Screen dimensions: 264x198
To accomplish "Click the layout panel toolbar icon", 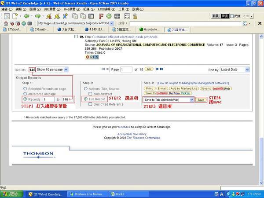I will (x=91, y=16).
